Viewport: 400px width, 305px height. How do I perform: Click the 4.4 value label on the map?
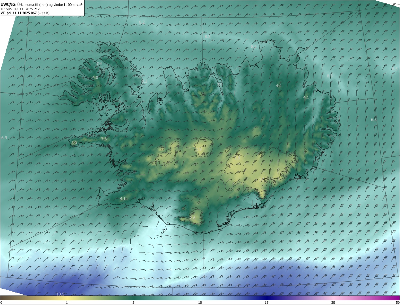[279, 86]
